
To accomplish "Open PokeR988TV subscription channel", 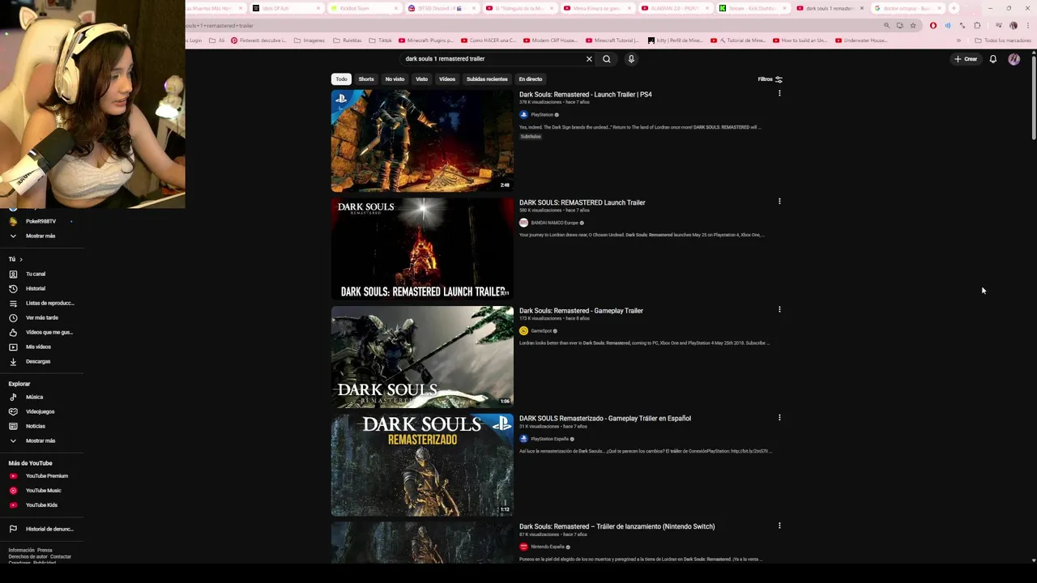I will coord(41,221).
